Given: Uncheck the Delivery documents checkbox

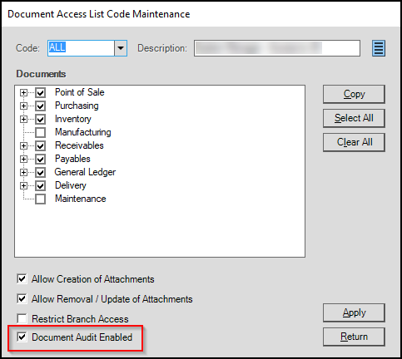Looking at the screenshot, I should pos(41,185).
